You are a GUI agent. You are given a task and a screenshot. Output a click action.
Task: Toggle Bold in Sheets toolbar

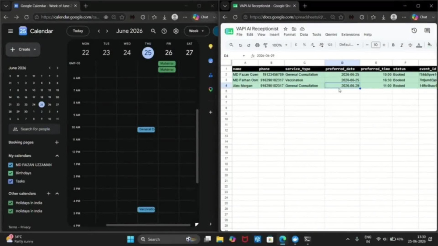pyautogui.click(x=393, y=45)
